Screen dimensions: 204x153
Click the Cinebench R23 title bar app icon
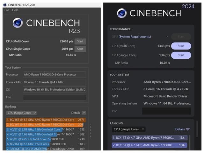tap(5, 5)
